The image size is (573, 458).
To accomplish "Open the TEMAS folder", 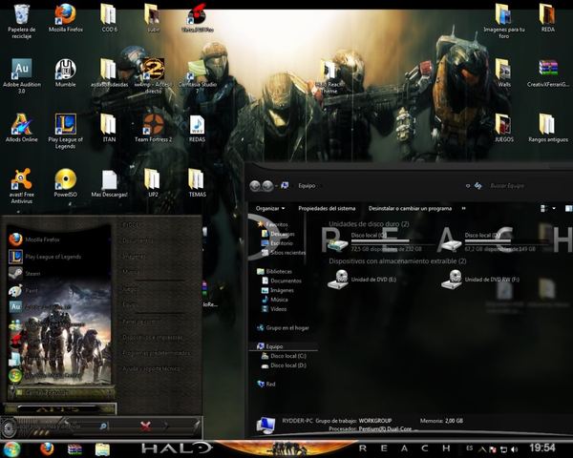I will 197,182.
